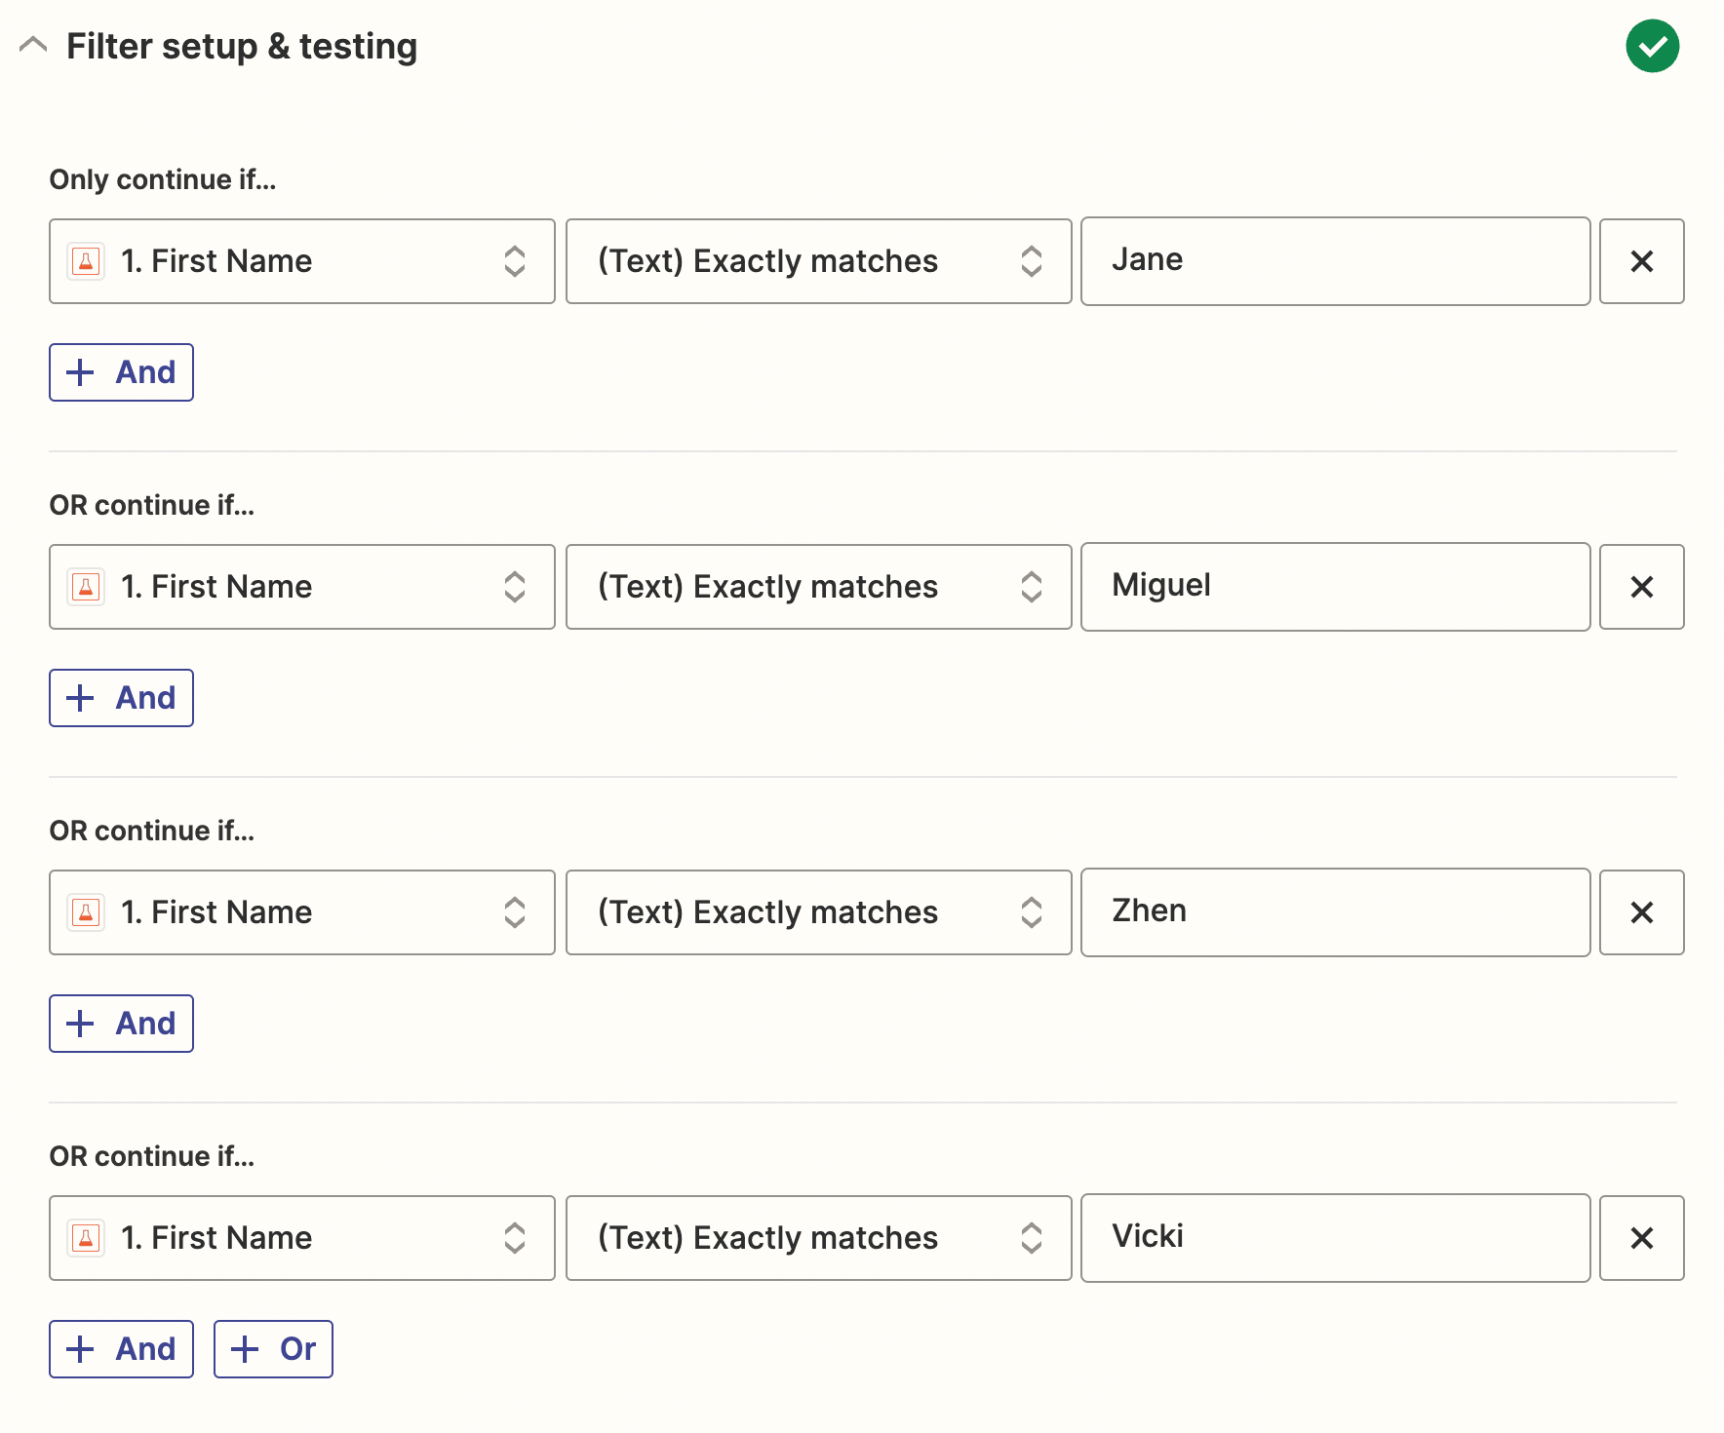Viewport: 1724px width, 1433px height.
Task: Click the Jane value input field
Action: pyautogui.click(x=1336, y=261)
